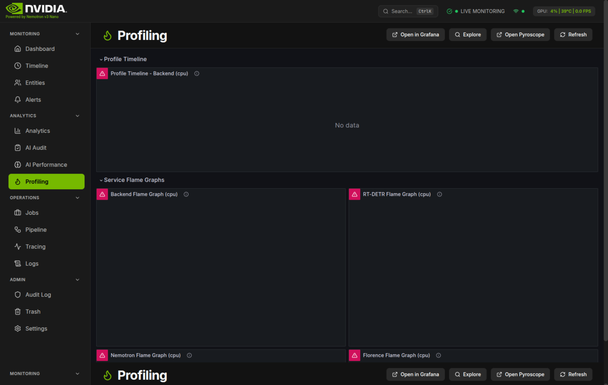Click the Settings gear icon
Viewport: 608px width, 385px height.
click(17, 328)
